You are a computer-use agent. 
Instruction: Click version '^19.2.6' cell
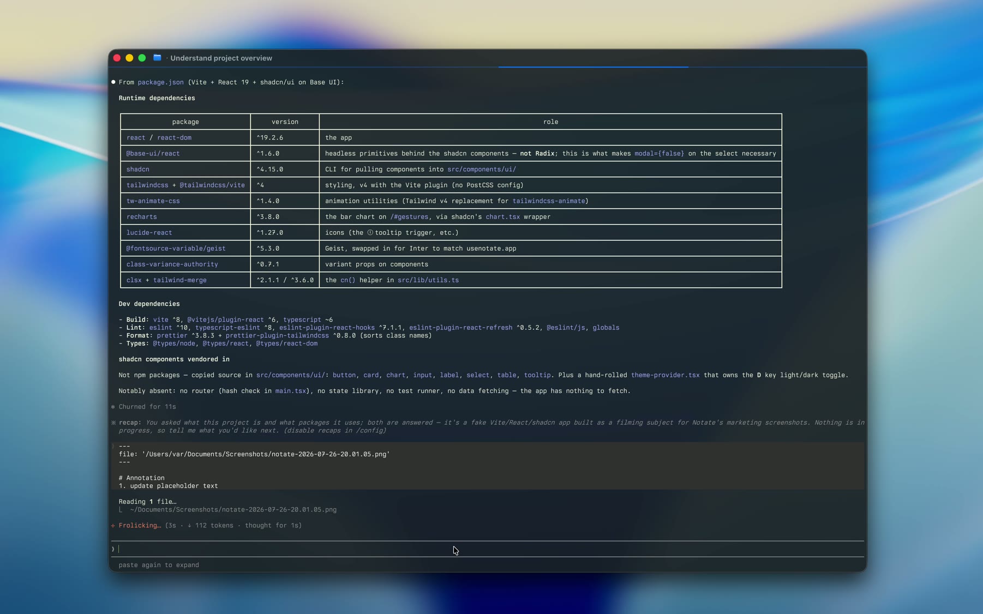pos(269,138)
